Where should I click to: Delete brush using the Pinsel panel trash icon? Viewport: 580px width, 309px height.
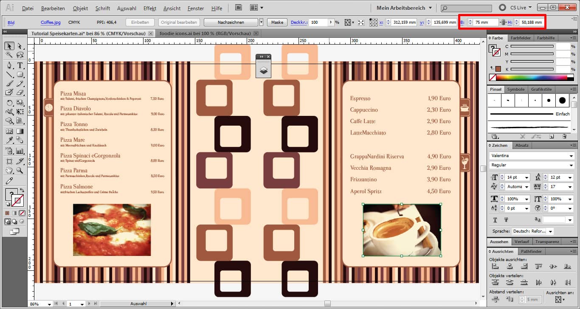click(564, 136)
